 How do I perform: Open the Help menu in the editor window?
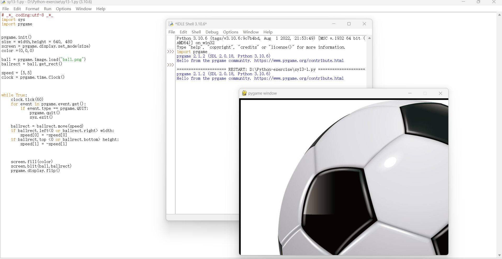click(101, 9)
